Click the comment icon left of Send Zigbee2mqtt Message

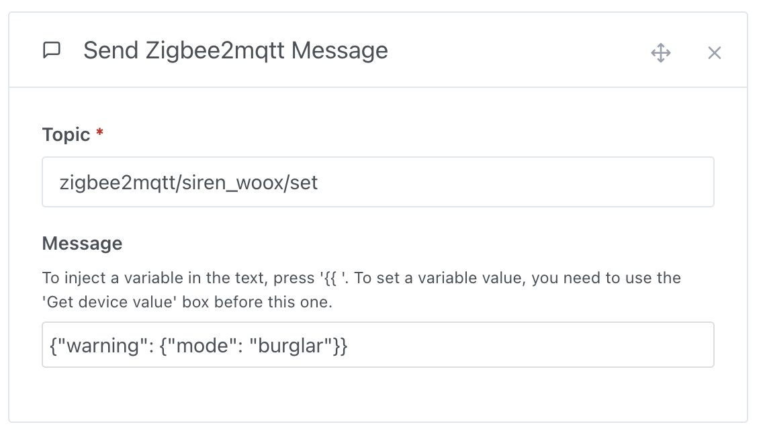pyautogui.click(x=52, y=50)
